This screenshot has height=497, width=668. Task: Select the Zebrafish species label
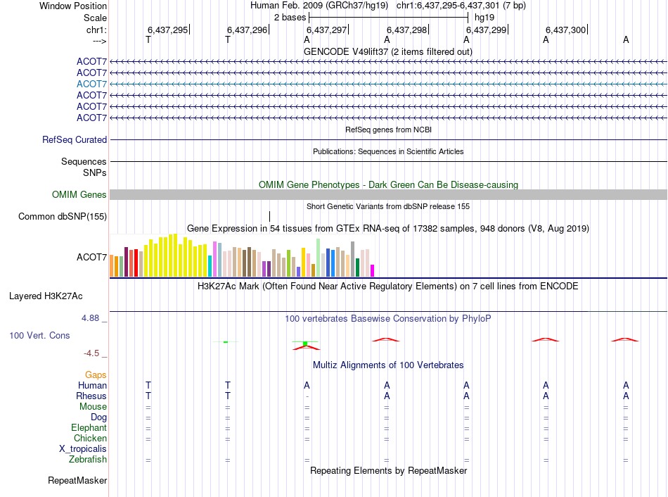pos(88,460)
